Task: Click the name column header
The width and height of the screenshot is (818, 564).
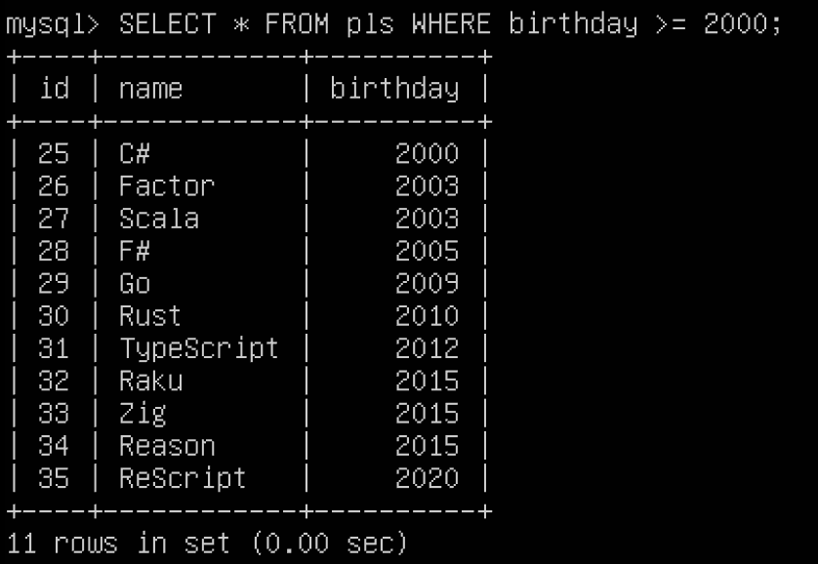Action: 150,89
